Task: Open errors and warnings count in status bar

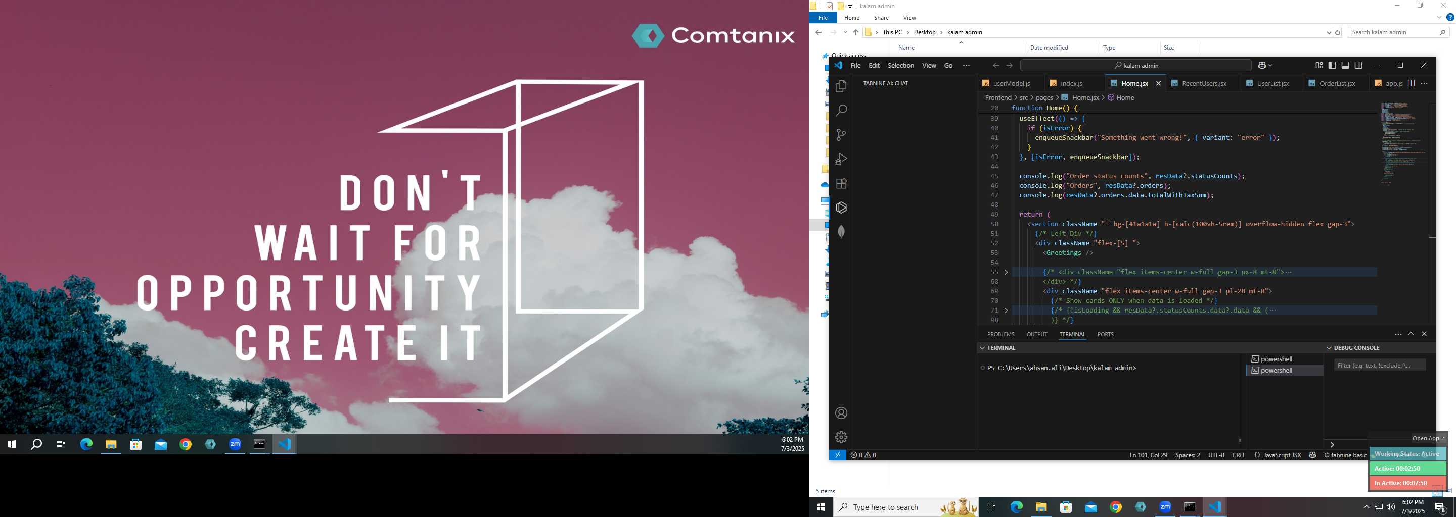Action: (863, 455)
